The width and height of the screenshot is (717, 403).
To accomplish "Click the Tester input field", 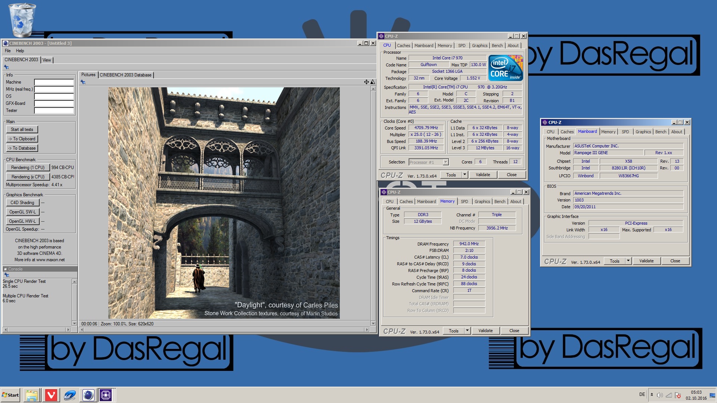I will 54,110.
